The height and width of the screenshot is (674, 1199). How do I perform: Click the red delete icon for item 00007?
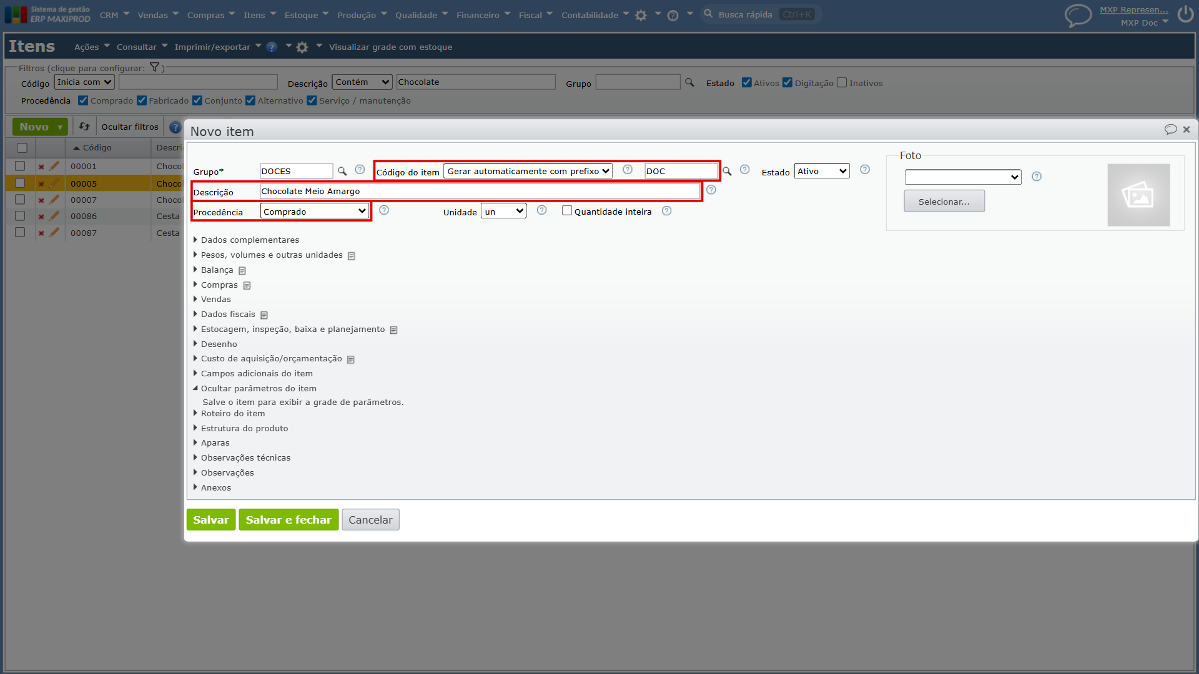click(41, 200)
